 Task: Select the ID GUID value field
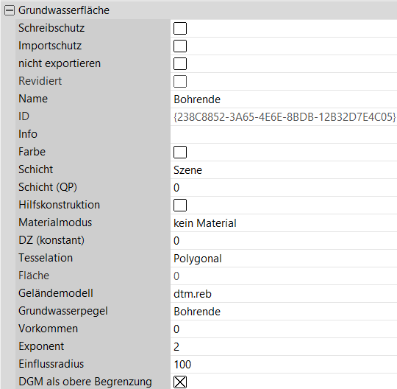tap(284, 116)
